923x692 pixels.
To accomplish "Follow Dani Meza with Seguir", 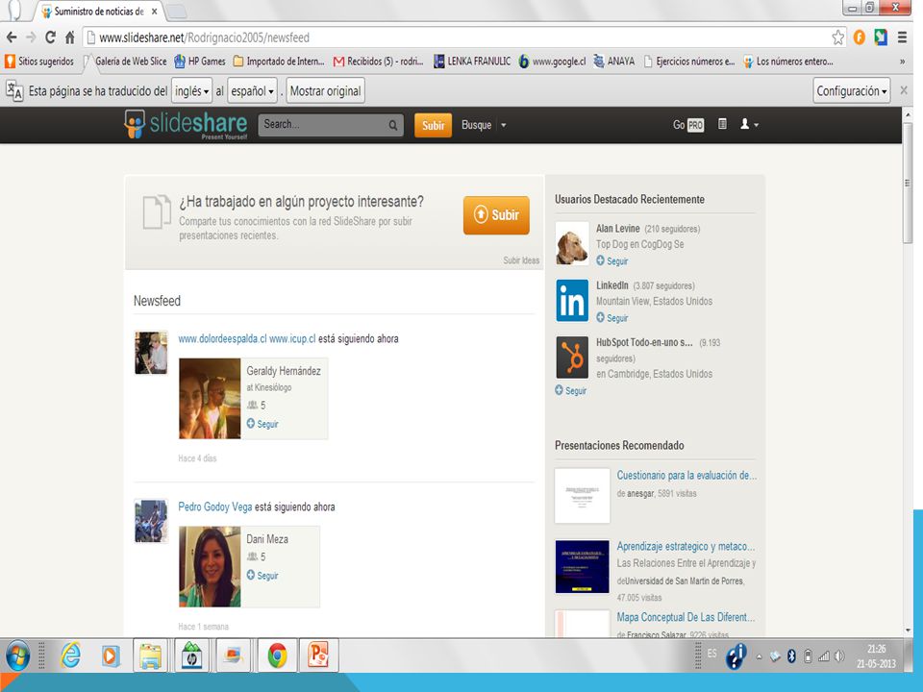I will tap(262, 576).
